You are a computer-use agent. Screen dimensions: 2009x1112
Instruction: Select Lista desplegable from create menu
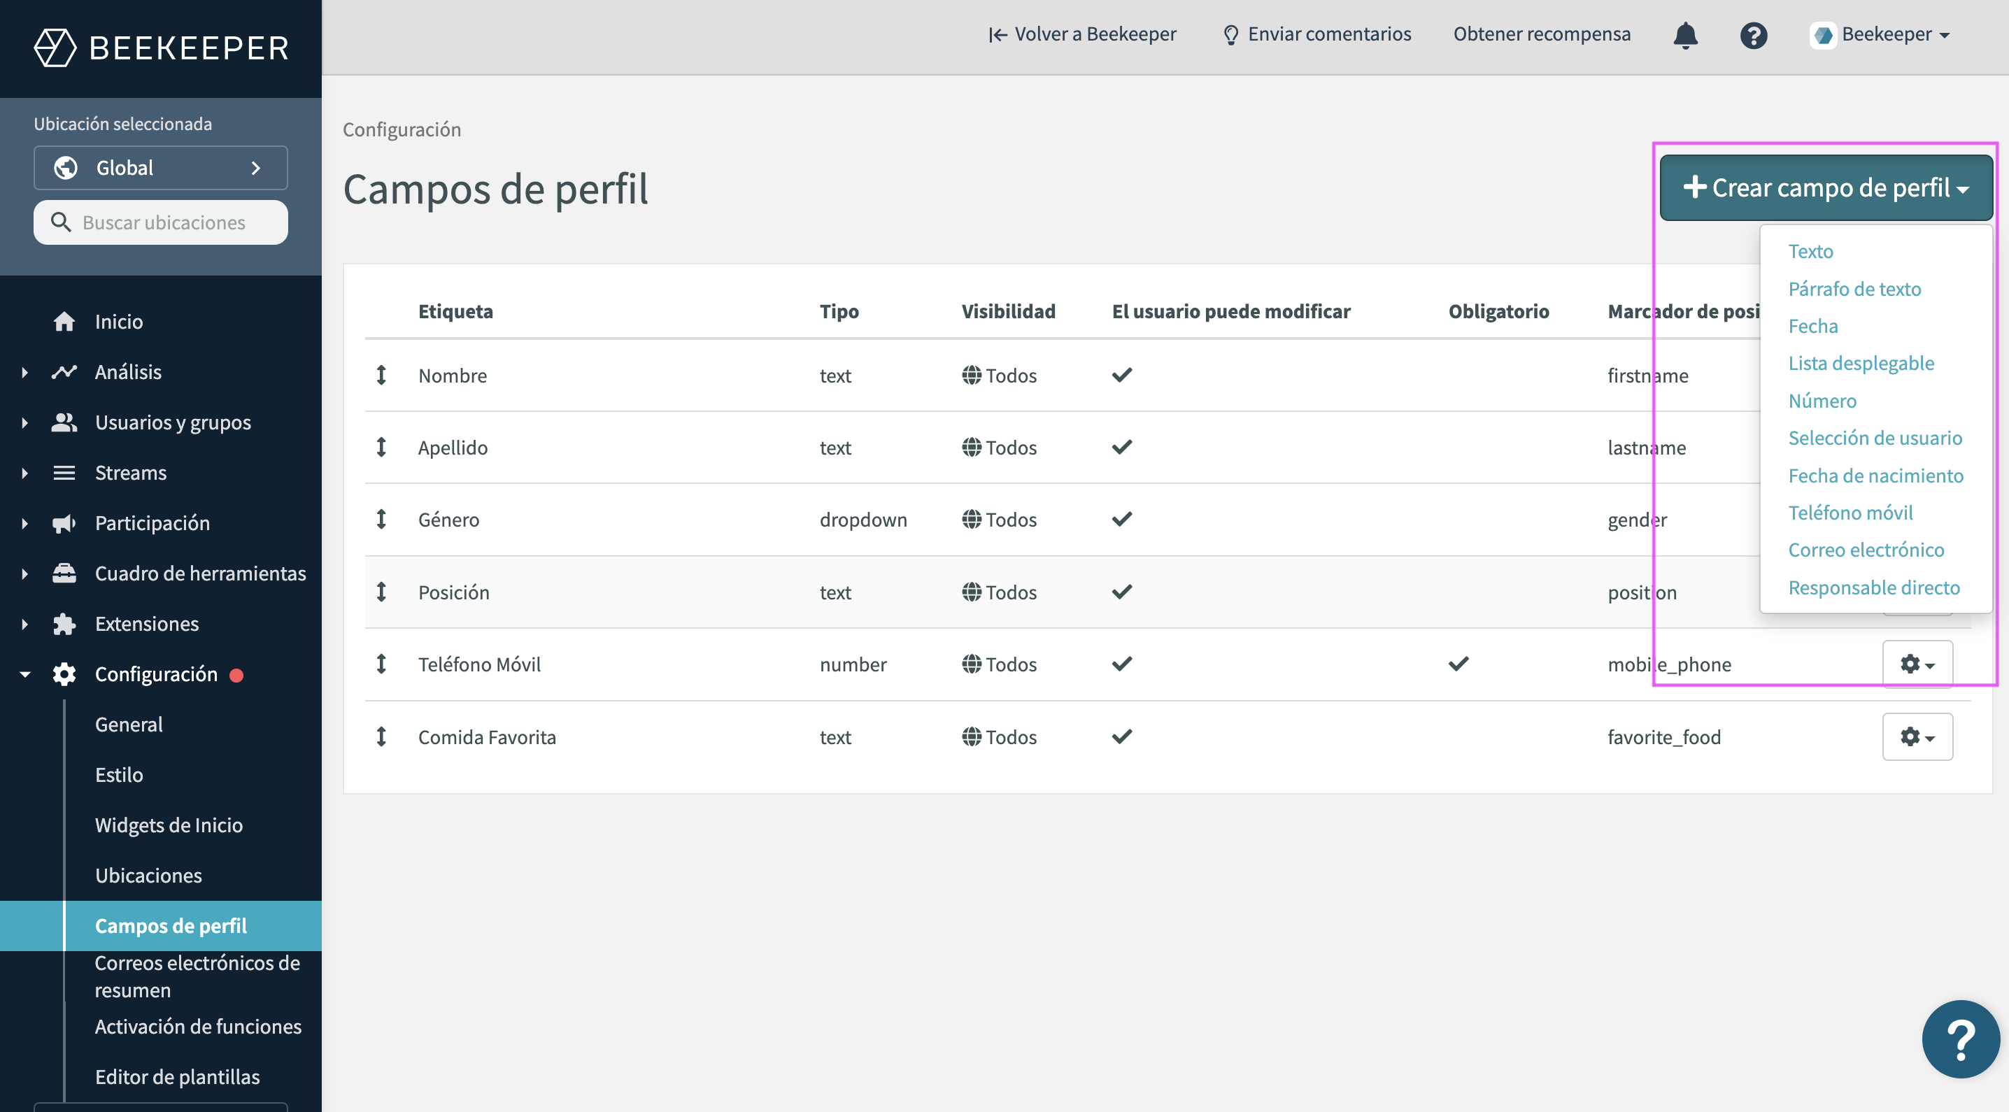point(1861,364)
